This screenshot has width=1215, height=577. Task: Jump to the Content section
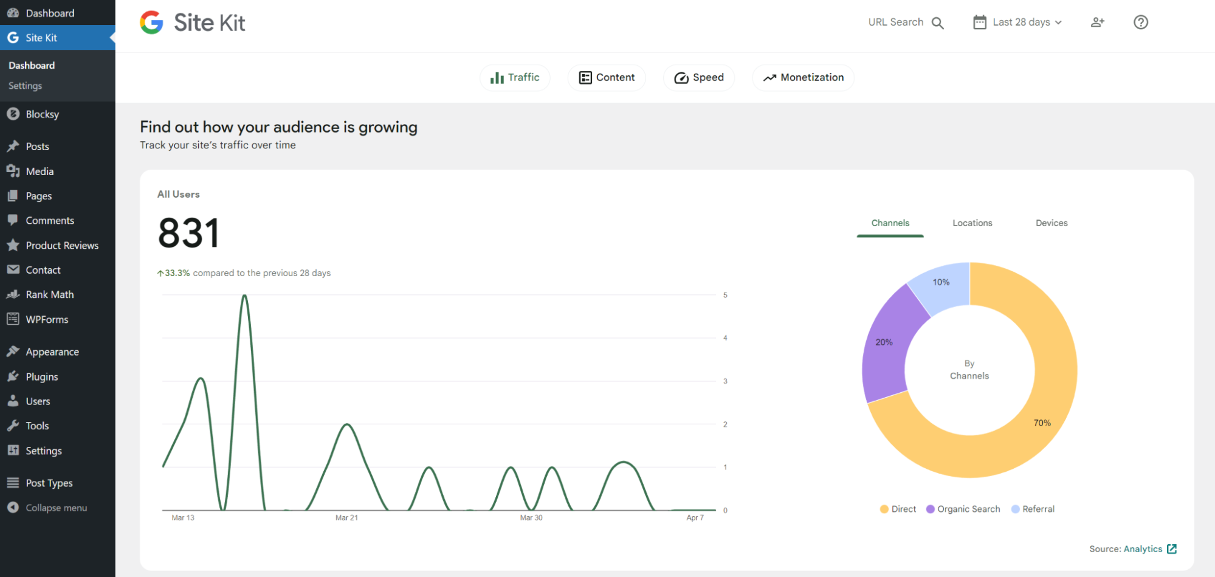607,78
